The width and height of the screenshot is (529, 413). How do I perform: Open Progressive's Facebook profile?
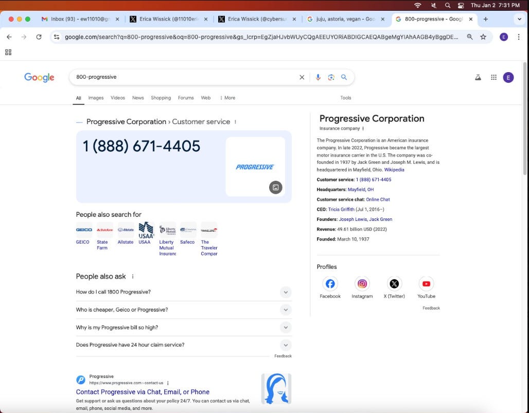pyautogui.click(x=330, y=288)
